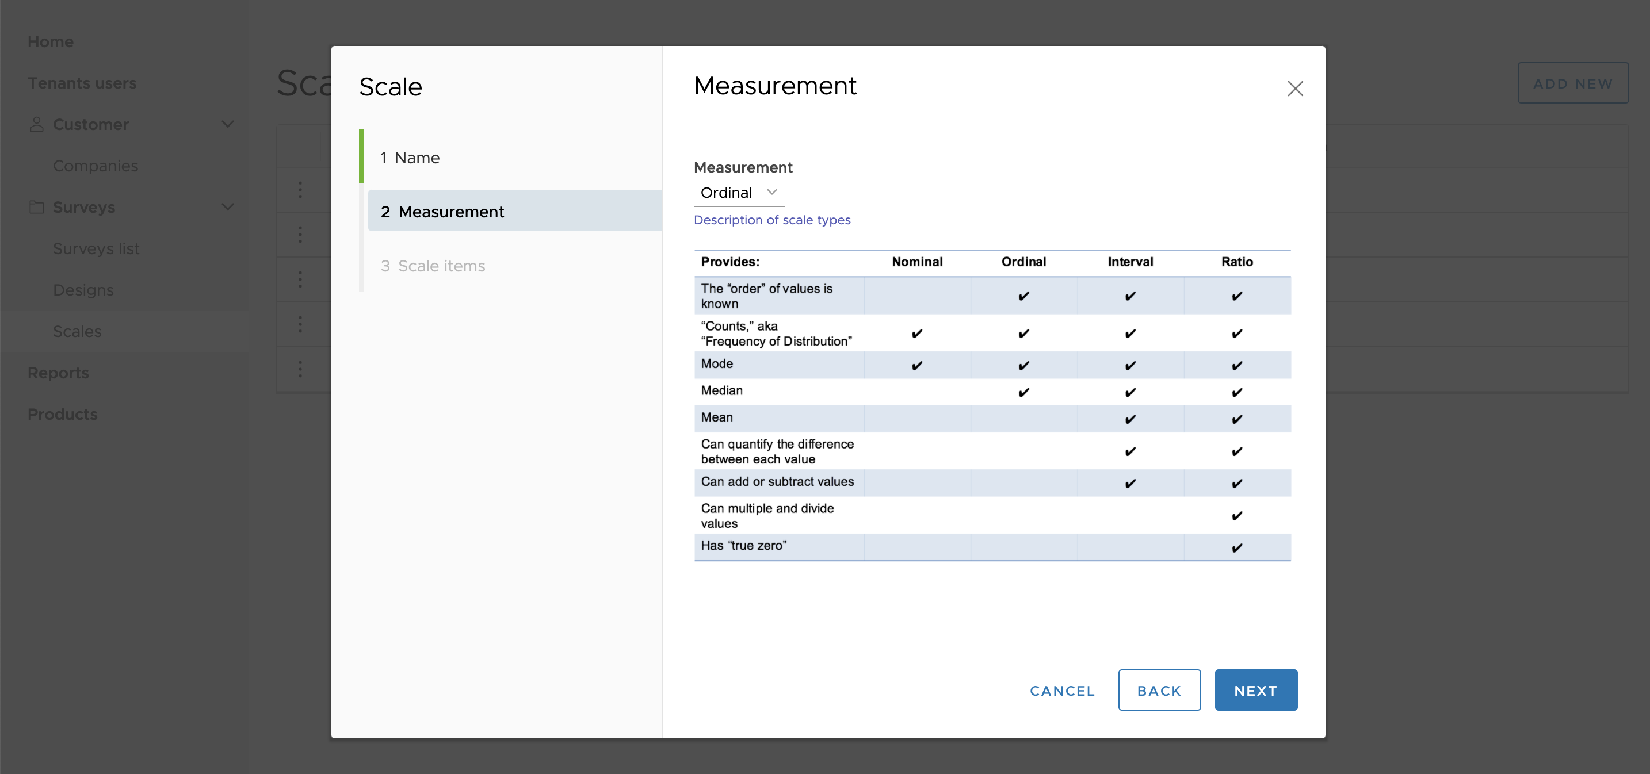Click the 'Frequency of Distribution' row label
The width and height of the screenshot is (1650, 774).
[x=776, y=334]
